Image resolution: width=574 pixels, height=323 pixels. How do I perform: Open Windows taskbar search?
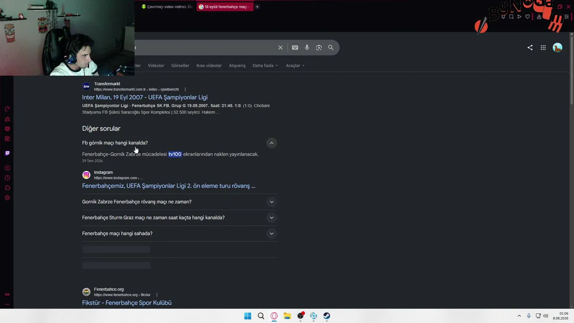(261, 316)
